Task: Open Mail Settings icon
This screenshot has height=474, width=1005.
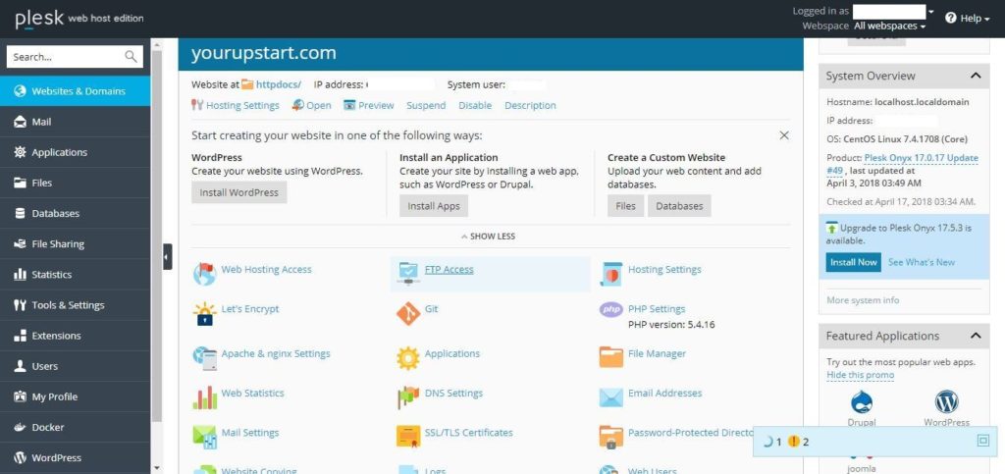Action: click(x=204, y=437)
